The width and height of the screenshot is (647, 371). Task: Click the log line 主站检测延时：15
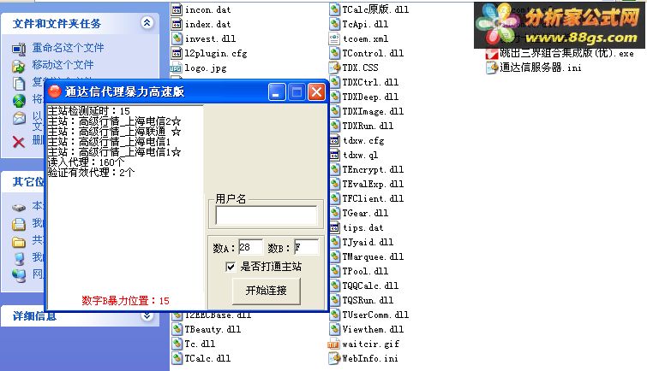pyautogui.click(x=89, y=111)
